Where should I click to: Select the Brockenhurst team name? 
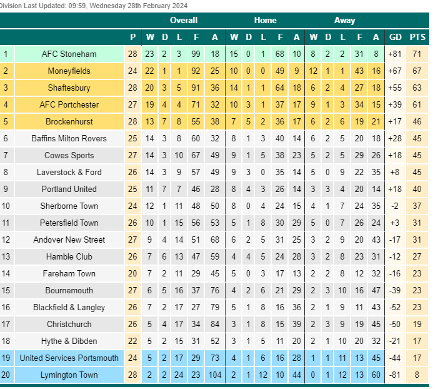click(69, 122)
